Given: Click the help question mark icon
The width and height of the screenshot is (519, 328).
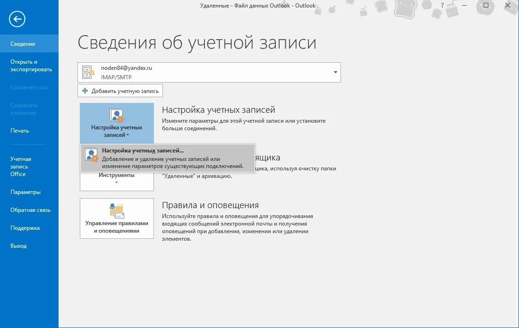Looking at the screenshot, I should (442, 5).
